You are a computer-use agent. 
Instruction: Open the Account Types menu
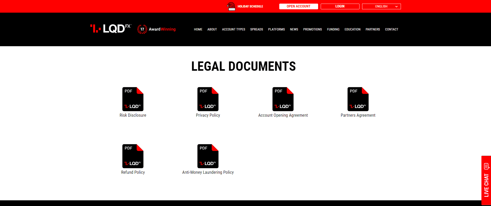tap(233, 29)
